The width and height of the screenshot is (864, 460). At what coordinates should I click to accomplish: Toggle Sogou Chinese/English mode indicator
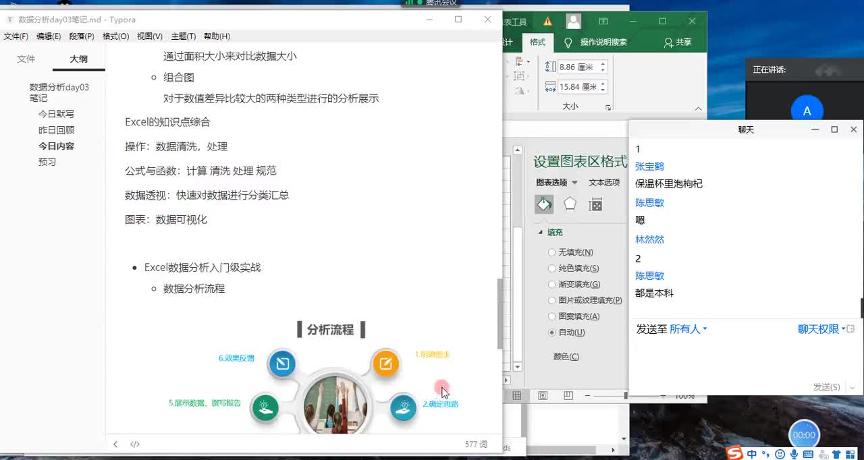tap(752, 455)
